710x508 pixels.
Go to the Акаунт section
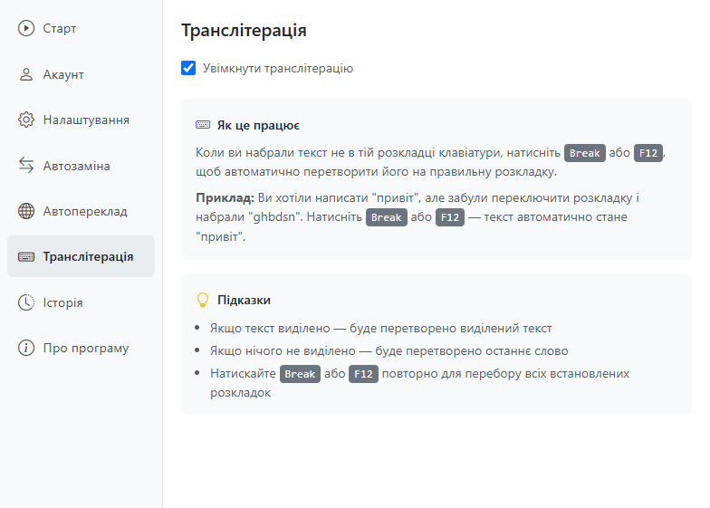pyautogui.click(x=82, y=74)
